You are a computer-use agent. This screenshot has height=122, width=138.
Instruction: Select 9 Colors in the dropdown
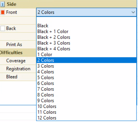tap(86, 101)
